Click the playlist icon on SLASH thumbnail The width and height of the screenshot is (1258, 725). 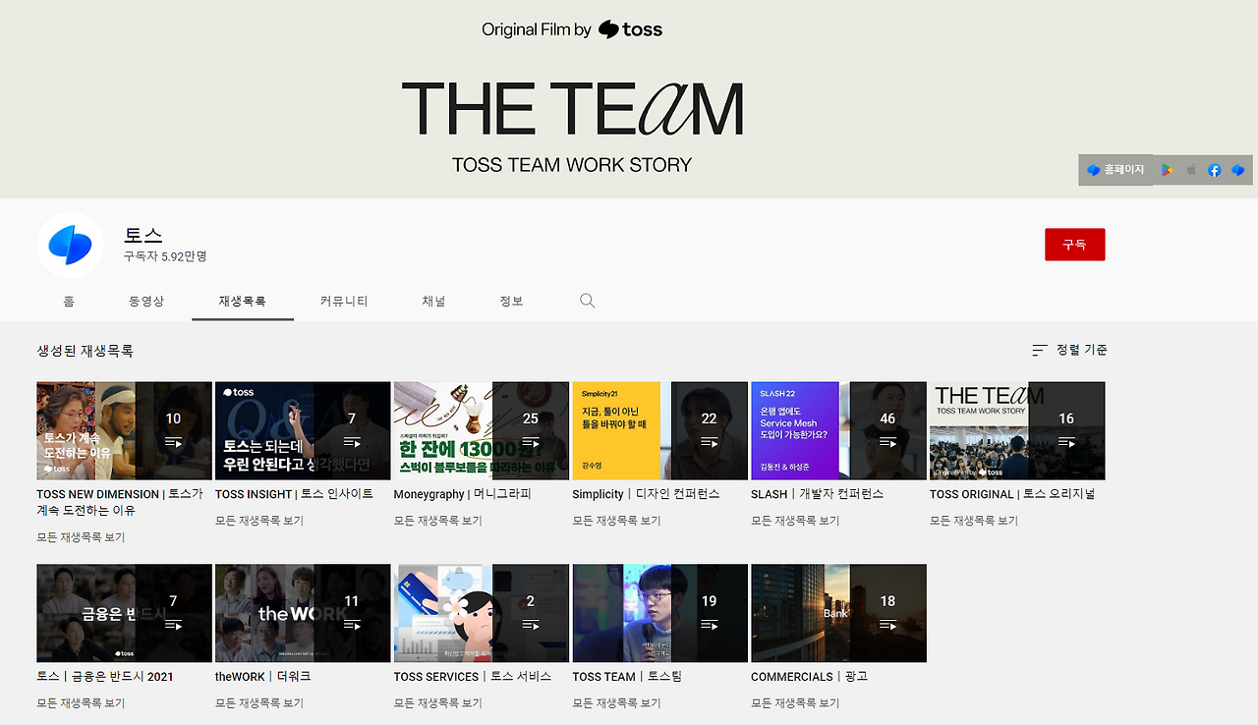(887, 442)
